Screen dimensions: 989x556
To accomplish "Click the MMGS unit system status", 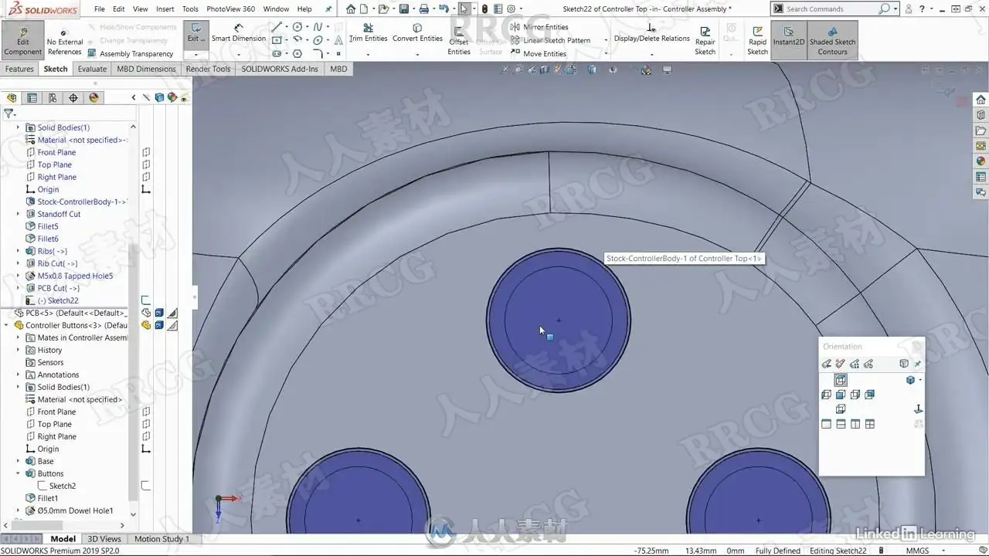I will 917,551.
